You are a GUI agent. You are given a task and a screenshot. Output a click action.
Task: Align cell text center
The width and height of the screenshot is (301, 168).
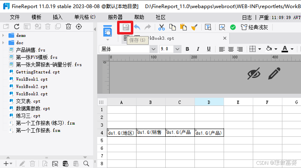point(231,49)
